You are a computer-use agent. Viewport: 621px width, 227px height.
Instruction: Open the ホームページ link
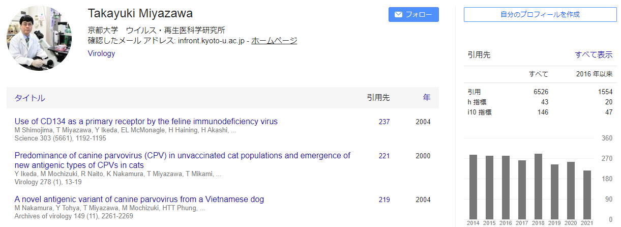click(x=274, y=41)
